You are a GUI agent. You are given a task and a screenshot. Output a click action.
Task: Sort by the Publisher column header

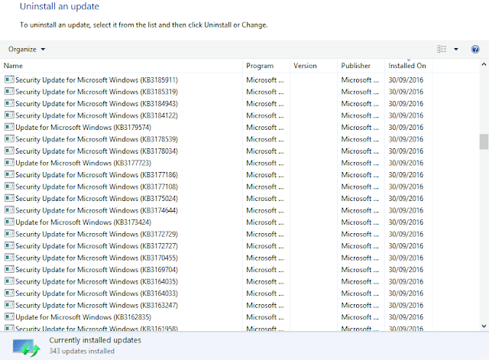(x=361, y=66)
